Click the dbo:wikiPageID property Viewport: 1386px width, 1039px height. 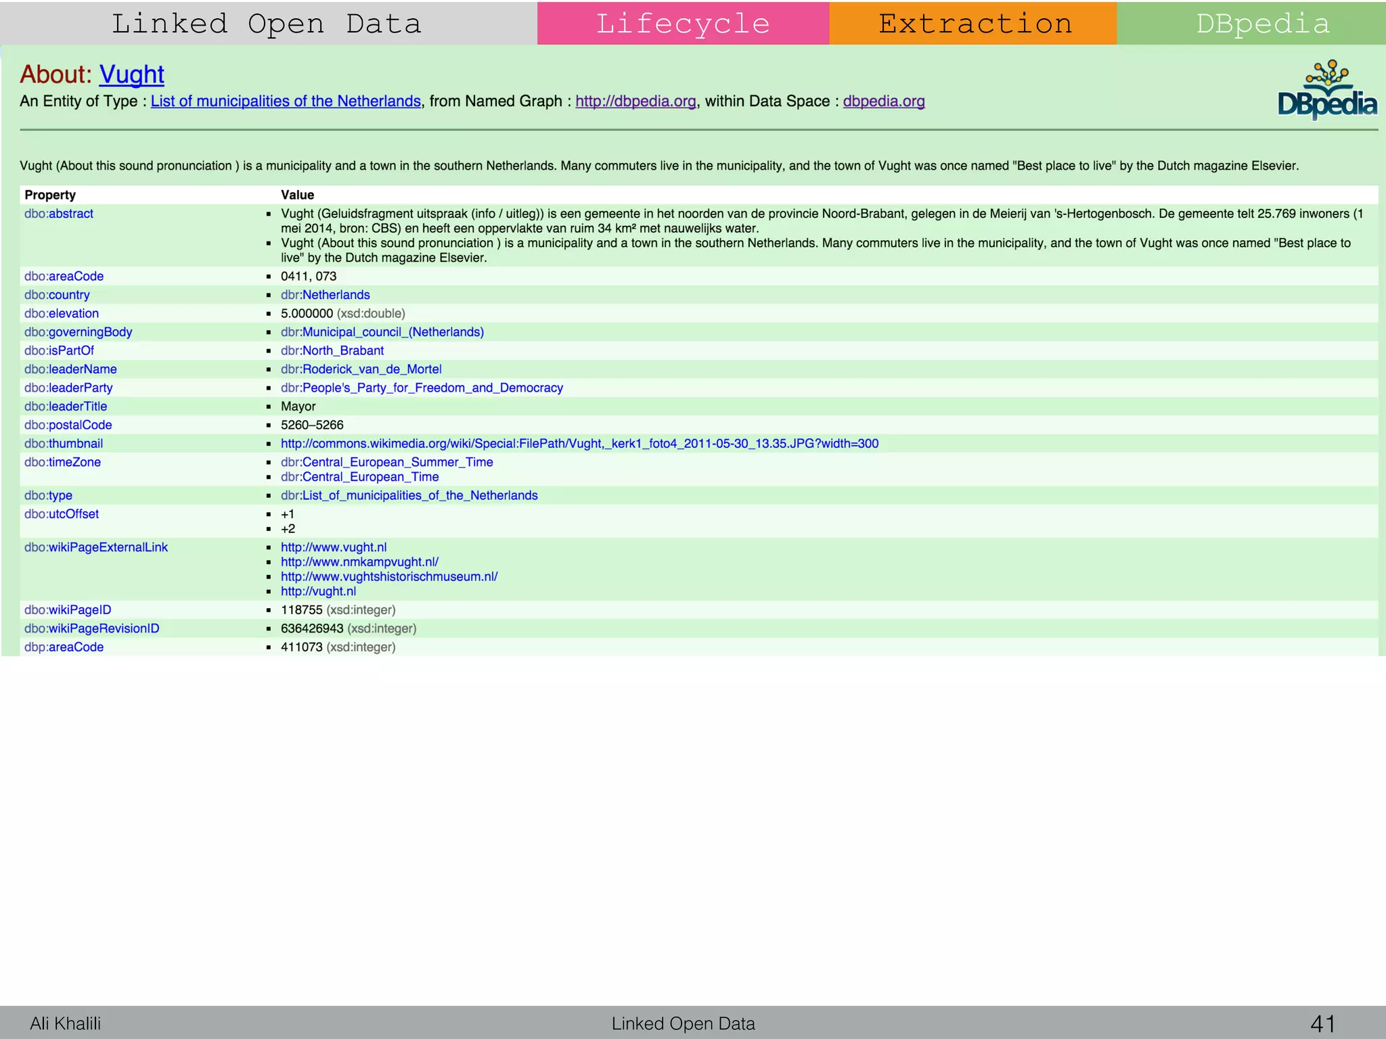(x=68, y=610)
